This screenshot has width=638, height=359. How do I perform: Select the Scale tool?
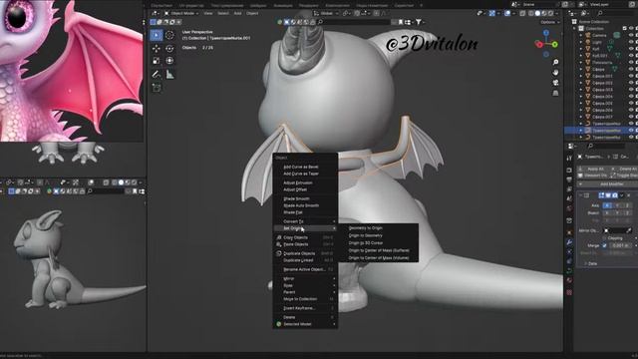pyautogui.click(x=157, y=61)
